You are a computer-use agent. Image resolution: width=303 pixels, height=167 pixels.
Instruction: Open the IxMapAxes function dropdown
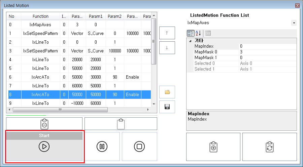point(294,23)
